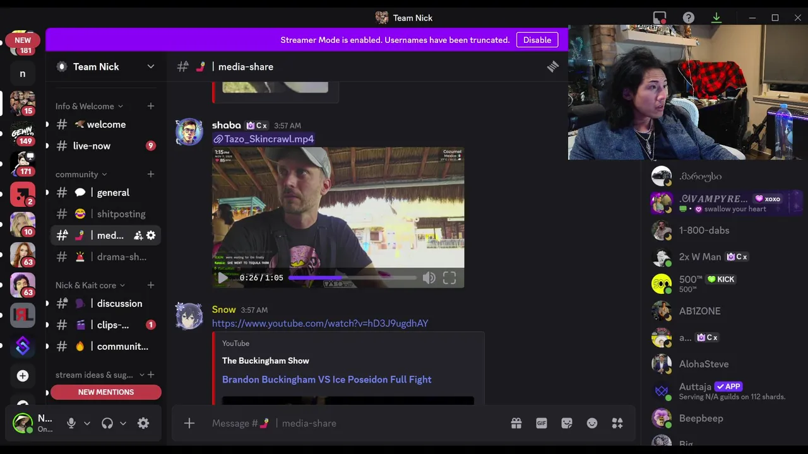Viewport: 808px width, 454px height.
Task: Switch to the general channel
Action: (106, 192)
